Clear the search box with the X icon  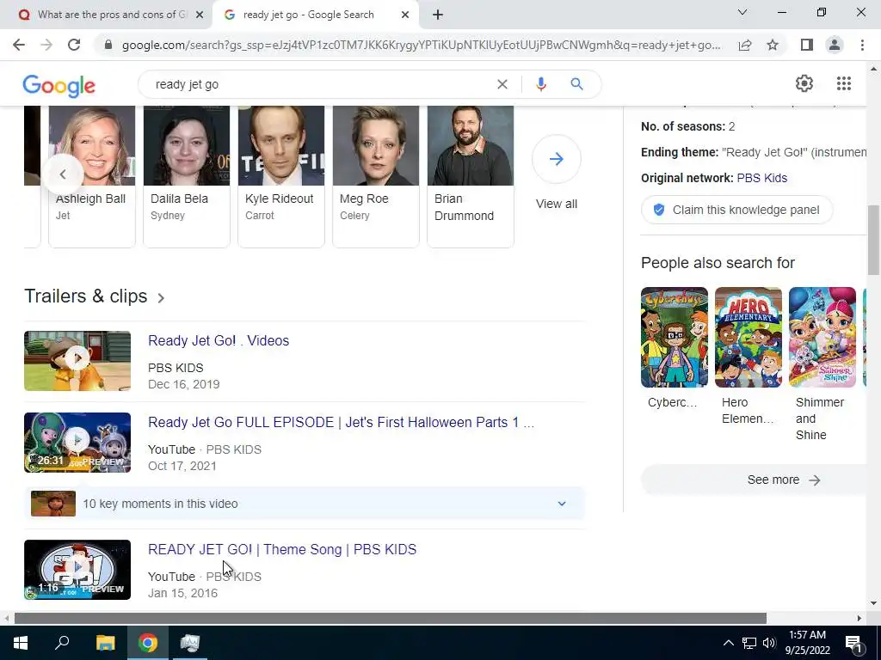502,84
